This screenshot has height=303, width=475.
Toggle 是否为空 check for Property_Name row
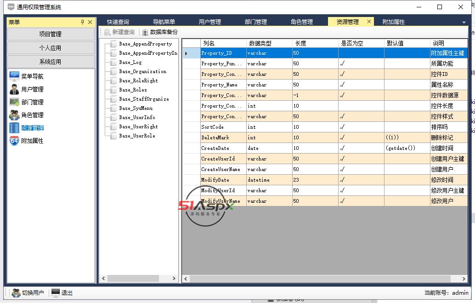coord(342,85)
